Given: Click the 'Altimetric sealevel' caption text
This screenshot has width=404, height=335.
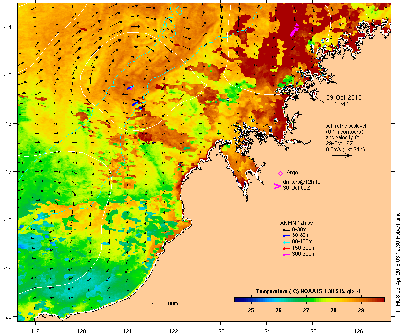Looking at the screenshot, I should [346, 126].
